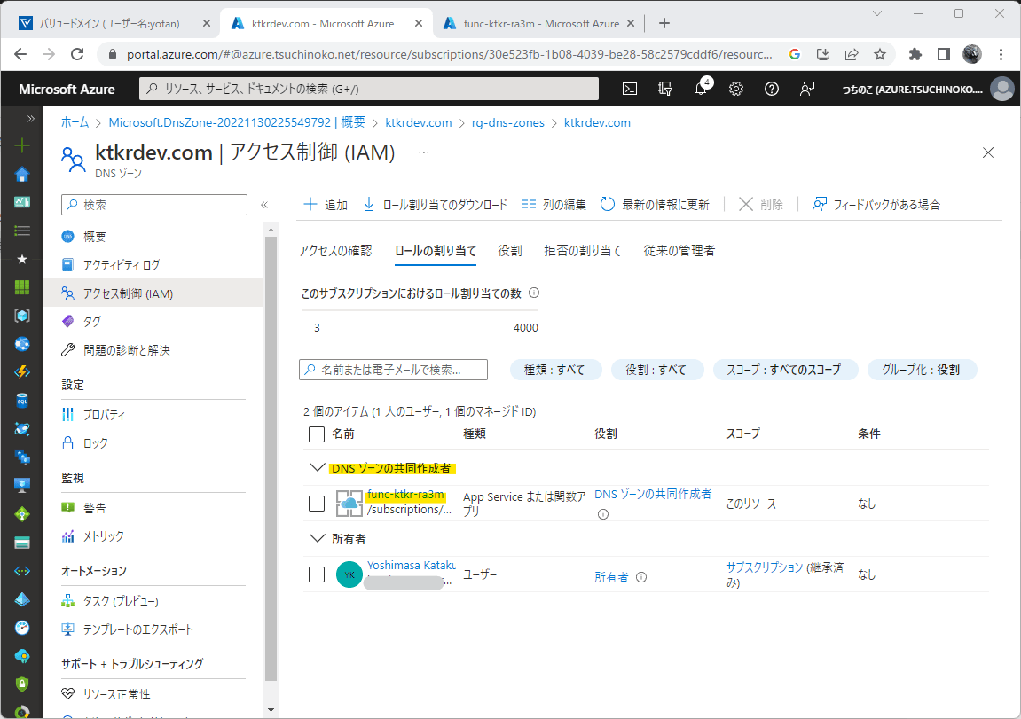The height and width of the screenshot is (719, 1021).
Task: Open Function App lightning icon in sidebar
Action: tap(22, 372)
